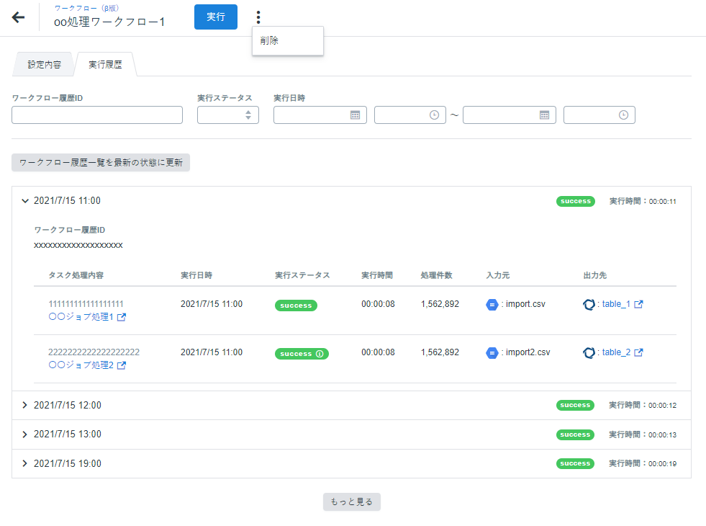
Task: Open external link icon after table_2
Action: pos(638,352)
